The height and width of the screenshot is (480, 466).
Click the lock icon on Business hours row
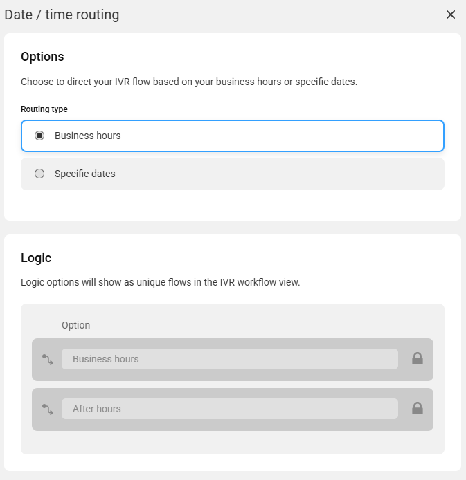(418, 358)
